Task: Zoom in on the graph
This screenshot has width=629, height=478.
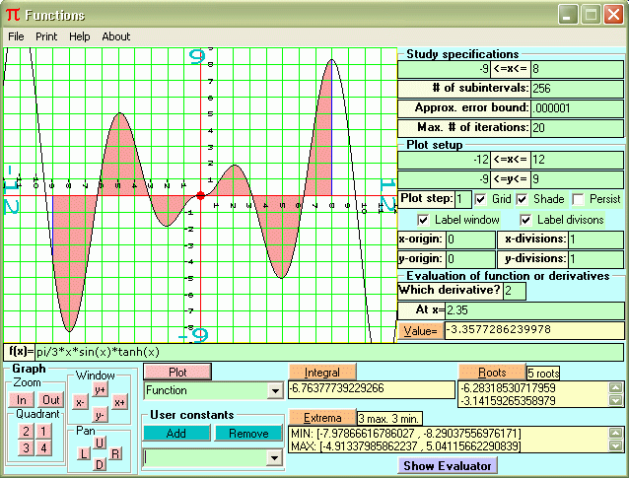Action: tap(23, 399)
